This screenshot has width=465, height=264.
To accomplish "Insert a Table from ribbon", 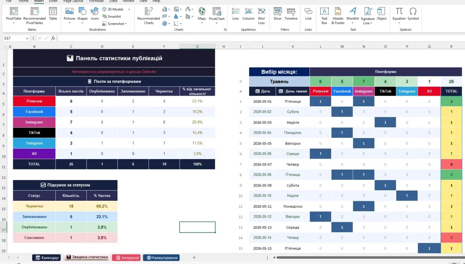I will (x=53, y=14).
